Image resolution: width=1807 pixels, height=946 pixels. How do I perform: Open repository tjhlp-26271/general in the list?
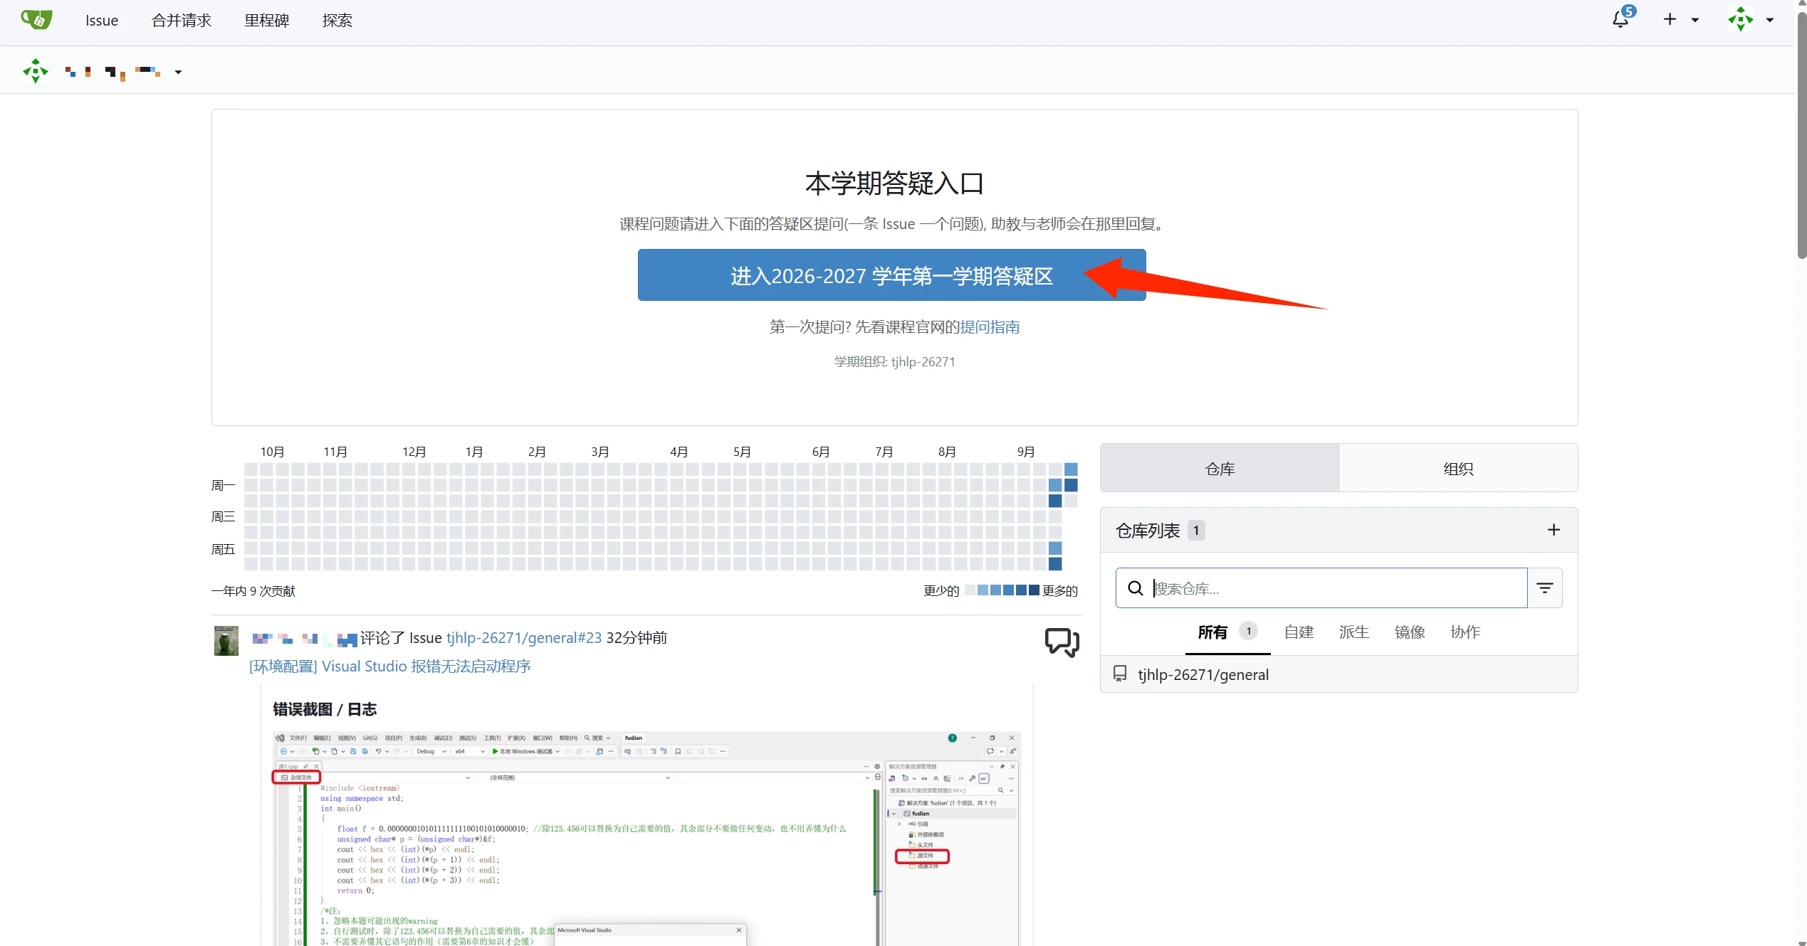point(1203,674)
